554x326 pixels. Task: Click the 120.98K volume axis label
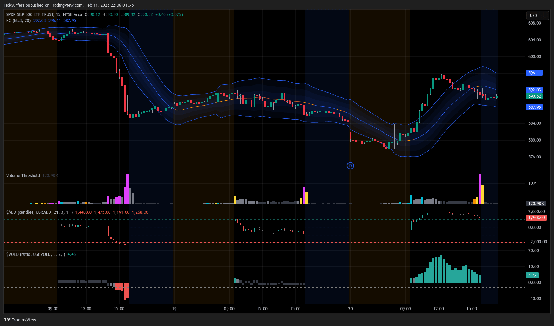point(536,204)
